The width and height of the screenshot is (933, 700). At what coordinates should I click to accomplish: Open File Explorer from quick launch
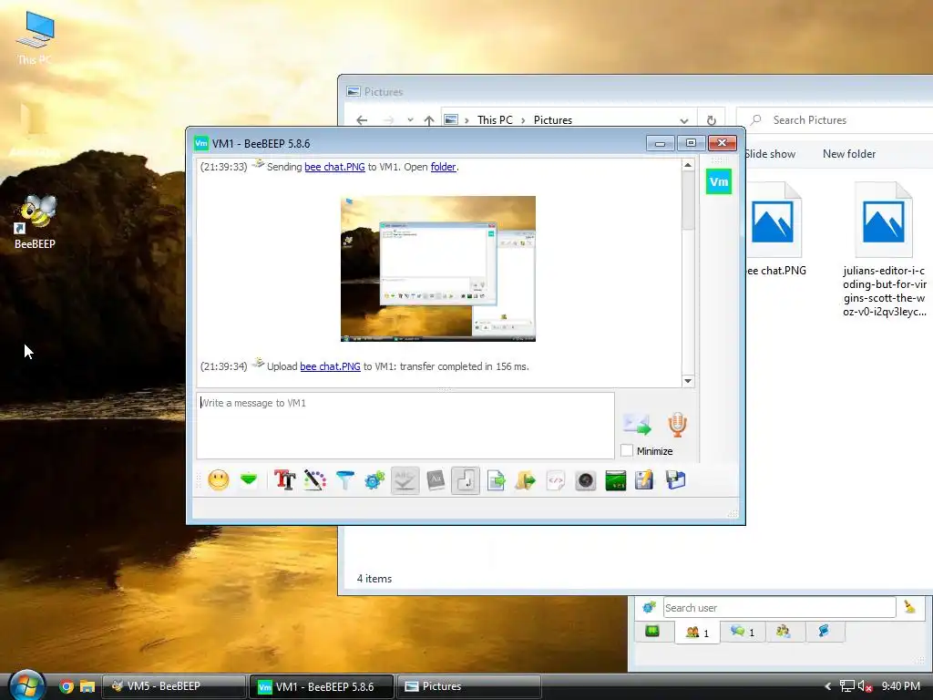pyautogui.click(x=87, y=686)
